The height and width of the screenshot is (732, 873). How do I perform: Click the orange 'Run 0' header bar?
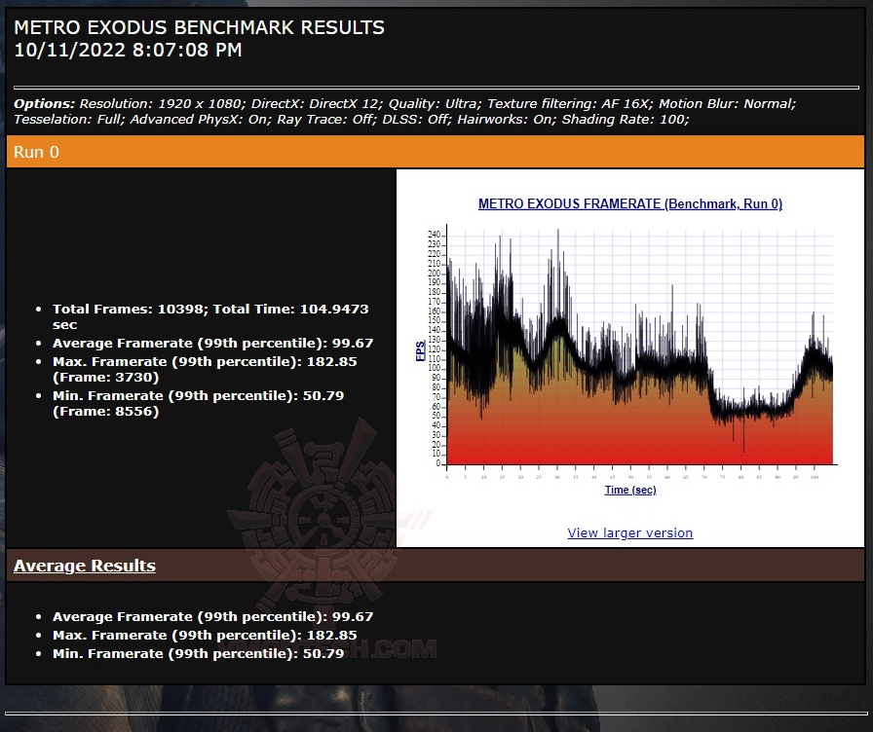click(435, 152)
